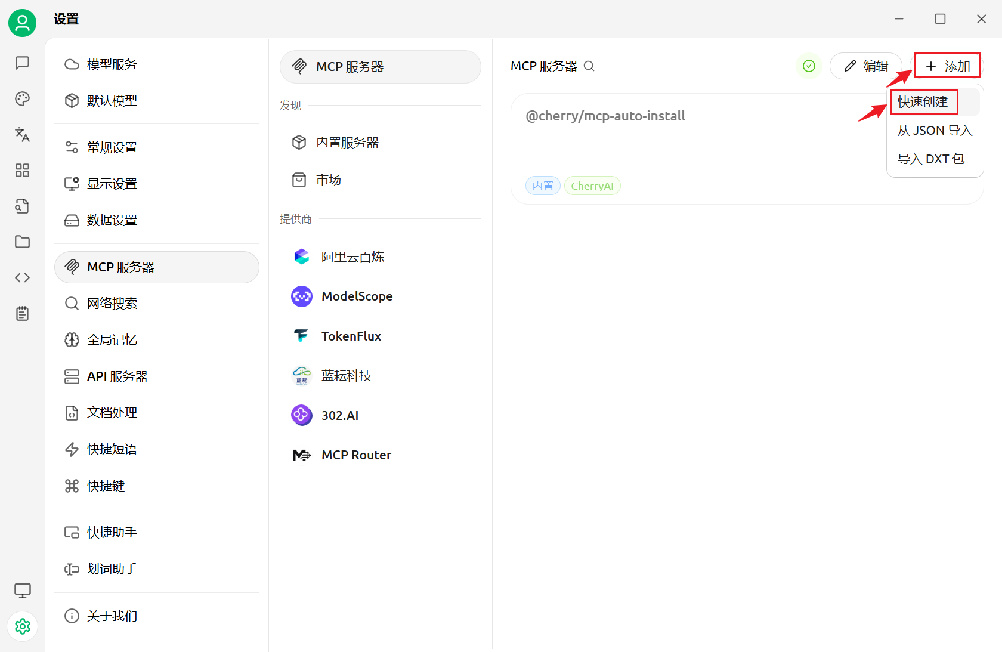Click the green settings gear icon
This screenshot has height=652, width=1002.
coord(22,626)
